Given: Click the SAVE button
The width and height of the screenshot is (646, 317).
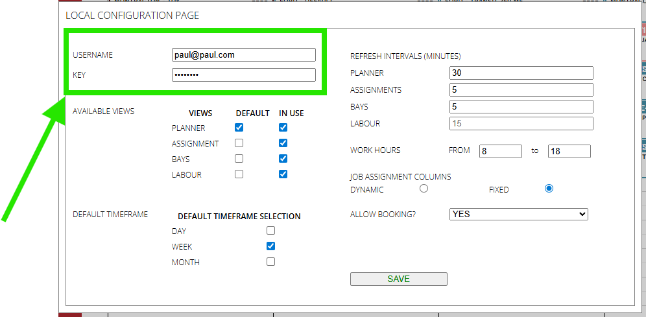Looking at the screenshot, I should tap(398, 279).
